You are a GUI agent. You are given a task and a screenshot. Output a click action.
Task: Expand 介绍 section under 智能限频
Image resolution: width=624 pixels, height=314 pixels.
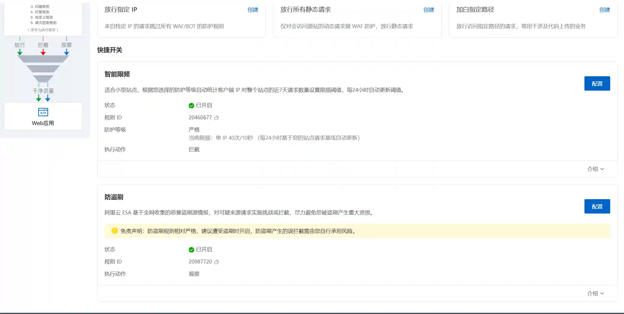pos(596,169)
